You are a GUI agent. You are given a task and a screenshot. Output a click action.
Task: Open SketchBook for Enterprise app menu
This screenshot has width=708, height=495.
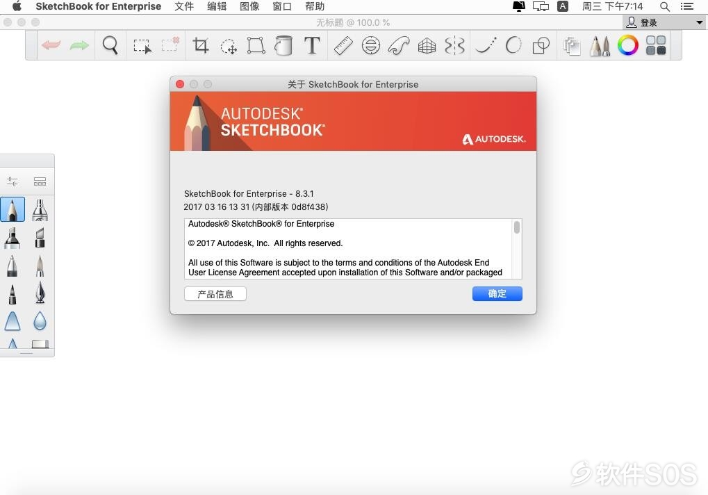(99, 6)
